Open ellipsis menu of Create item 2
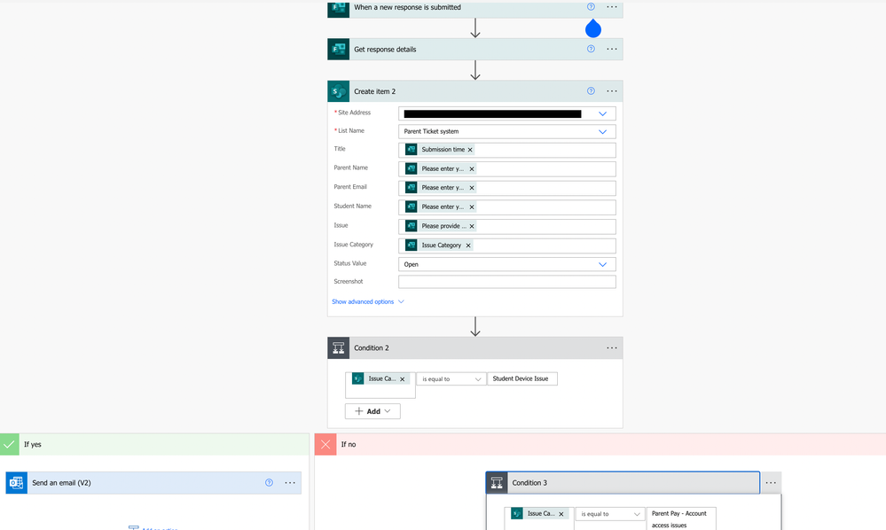 [611, 91]
